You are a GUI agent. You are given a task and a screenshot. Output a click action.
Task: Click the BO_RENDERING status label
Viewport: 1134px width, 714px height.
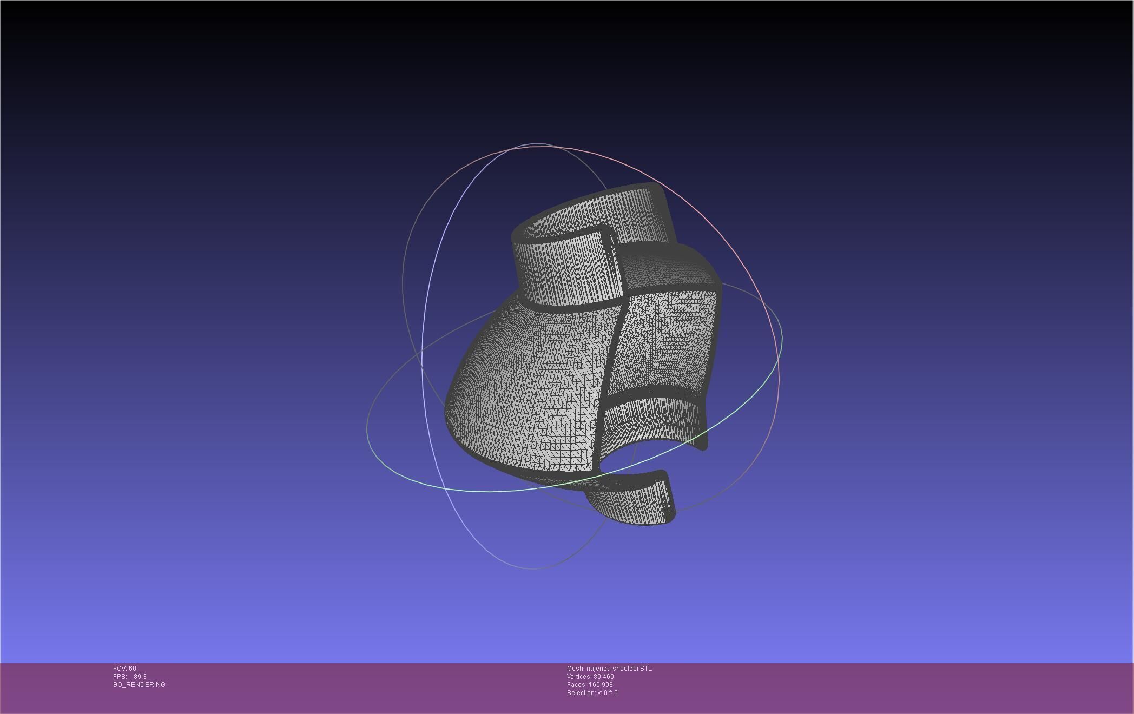tap(139, 685)
